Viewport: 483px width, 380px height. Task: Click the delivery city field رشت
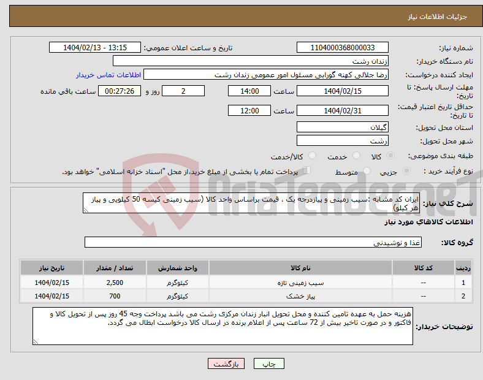coord(342,140)
